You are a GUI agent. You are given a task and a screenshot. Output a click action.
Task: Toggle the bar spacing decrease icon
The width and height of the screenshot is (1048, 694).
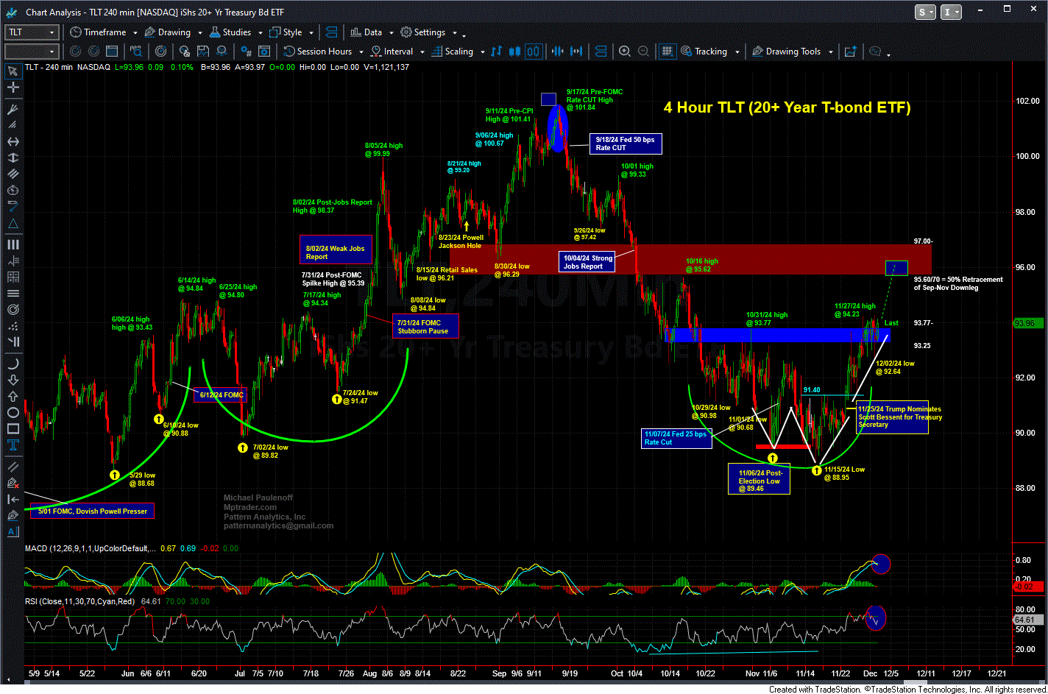(x=557, y=52)
